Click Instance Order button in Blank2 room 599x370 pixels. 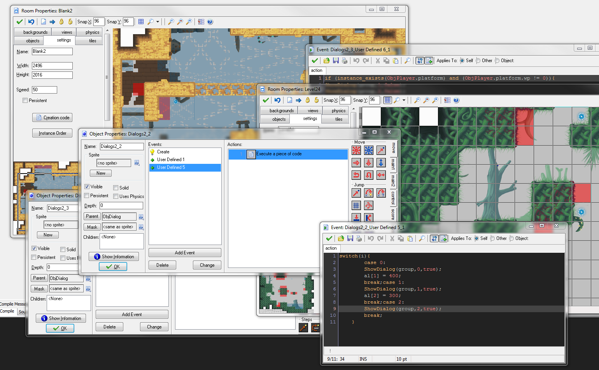click(53, 133)
